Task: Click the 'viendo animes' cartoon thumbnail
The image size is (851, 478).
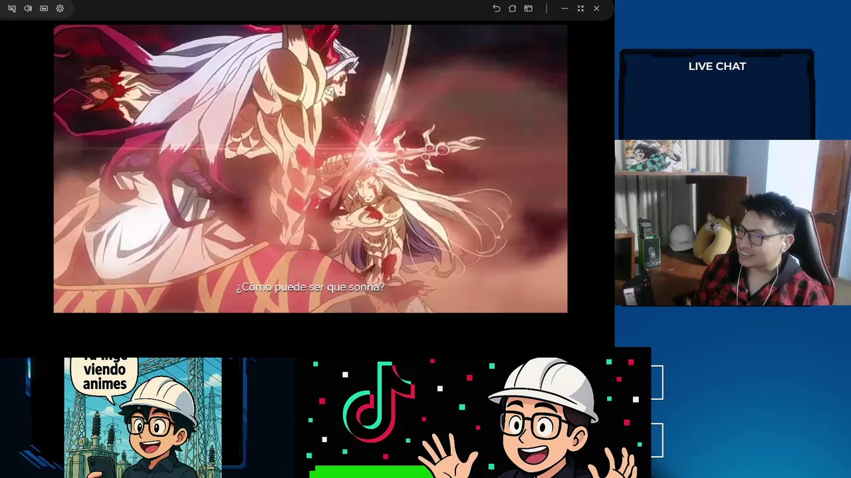Action: [x=143, y=418]
